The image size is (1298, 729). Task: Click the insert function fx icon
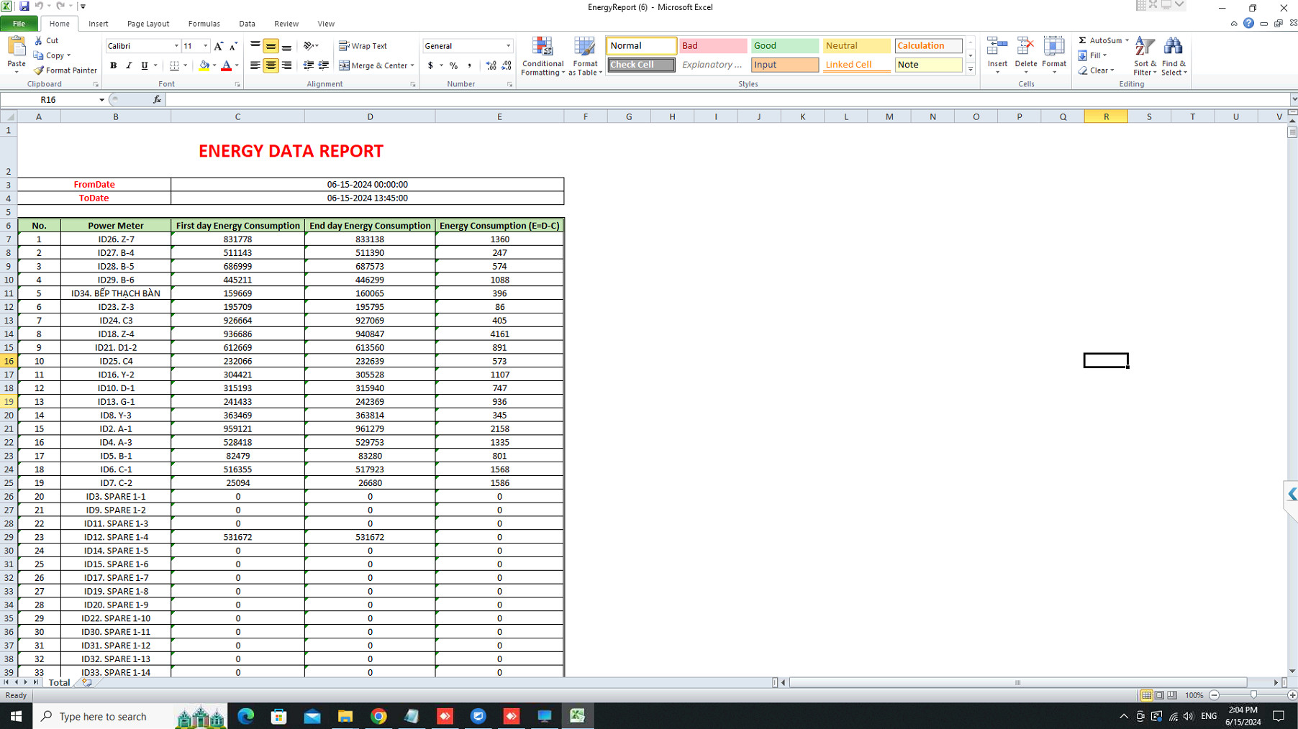click(x=157, y=100)
